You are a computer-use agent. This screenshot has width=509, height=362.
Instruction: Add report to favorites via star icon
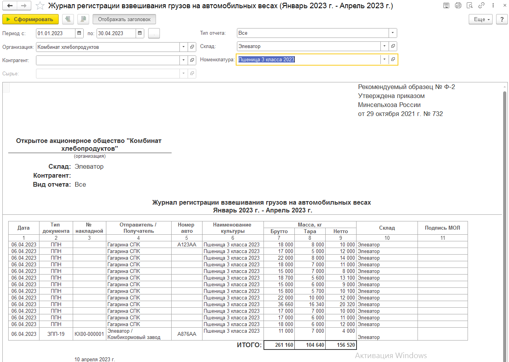click(40, 5)
